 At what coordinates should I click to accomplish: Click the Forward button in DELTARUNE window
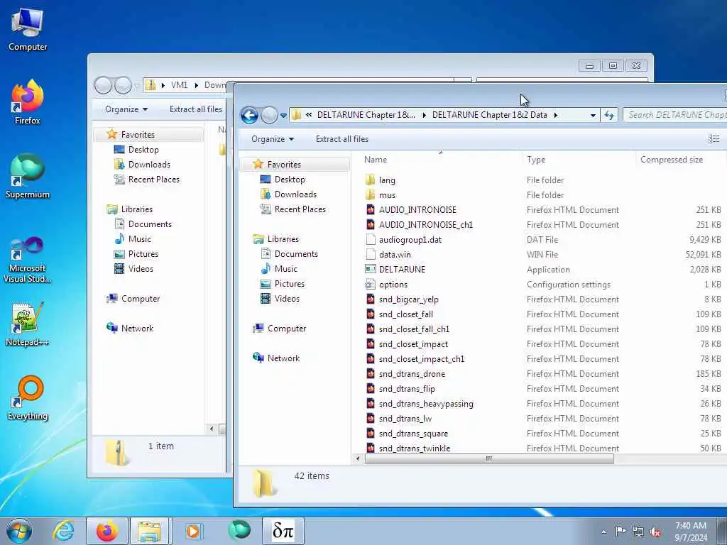pyautogui.click(x=269, y=115)
